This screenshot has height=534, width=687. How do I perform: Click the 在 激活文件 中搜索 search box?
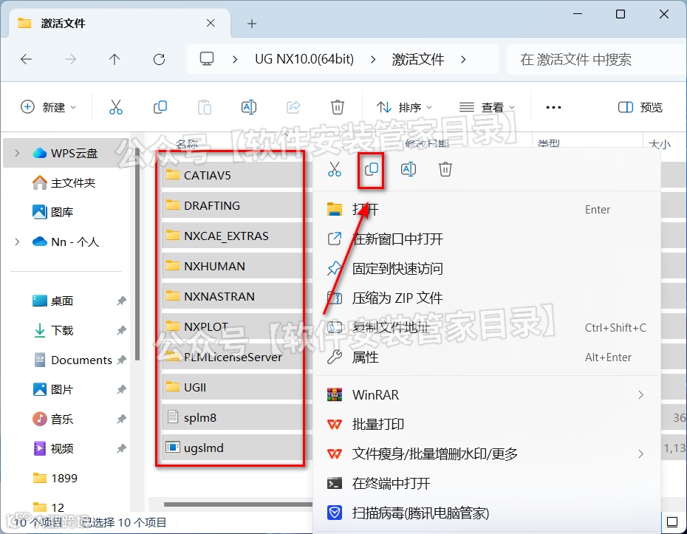tap(596, 59)
